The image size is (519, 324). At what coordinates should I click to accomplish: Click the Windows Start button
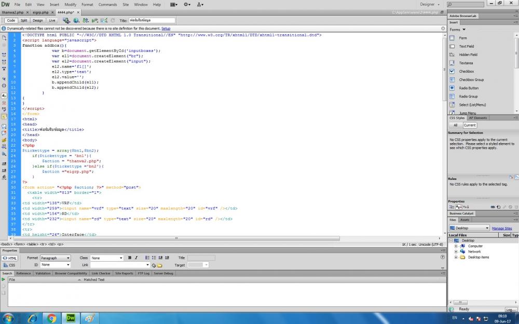[x=8, y=318]
